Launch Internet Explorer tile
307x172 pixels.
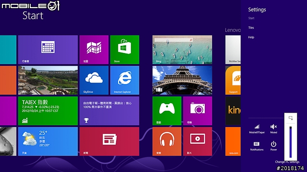(x=125, y=80)
